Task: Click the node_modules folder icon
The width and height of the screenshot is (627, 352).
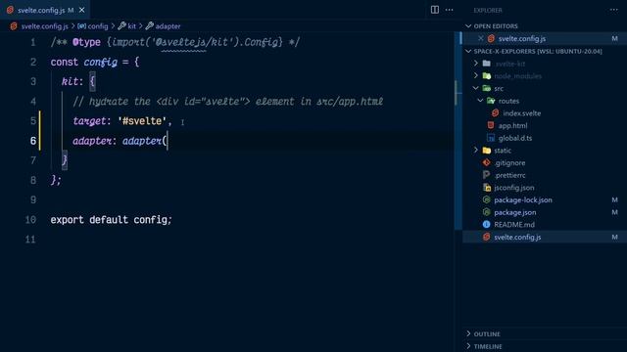Action: [487, 76]
